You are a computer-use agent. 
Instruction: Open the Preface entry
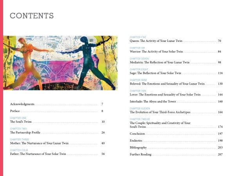pos(15,111)
